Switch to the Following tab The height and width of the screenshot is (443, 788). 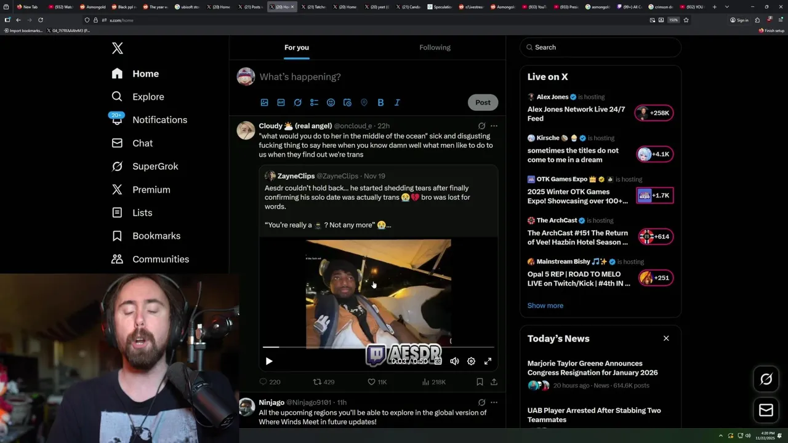[x=435, y=47]
